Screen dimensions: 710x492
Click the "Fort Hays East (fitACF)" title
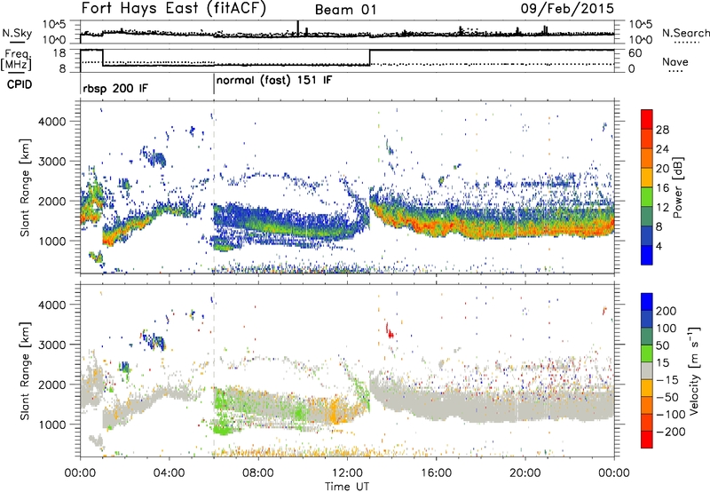pyautogui.click(x=174, y=9)
